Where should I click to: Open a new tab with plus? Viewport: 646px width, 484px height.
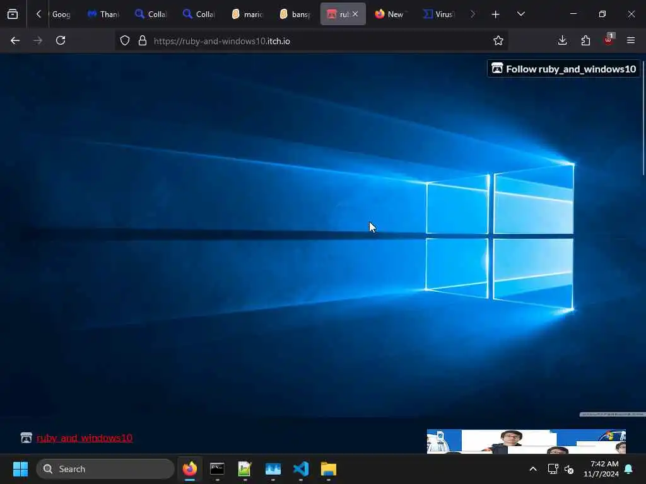click(496, 14)
